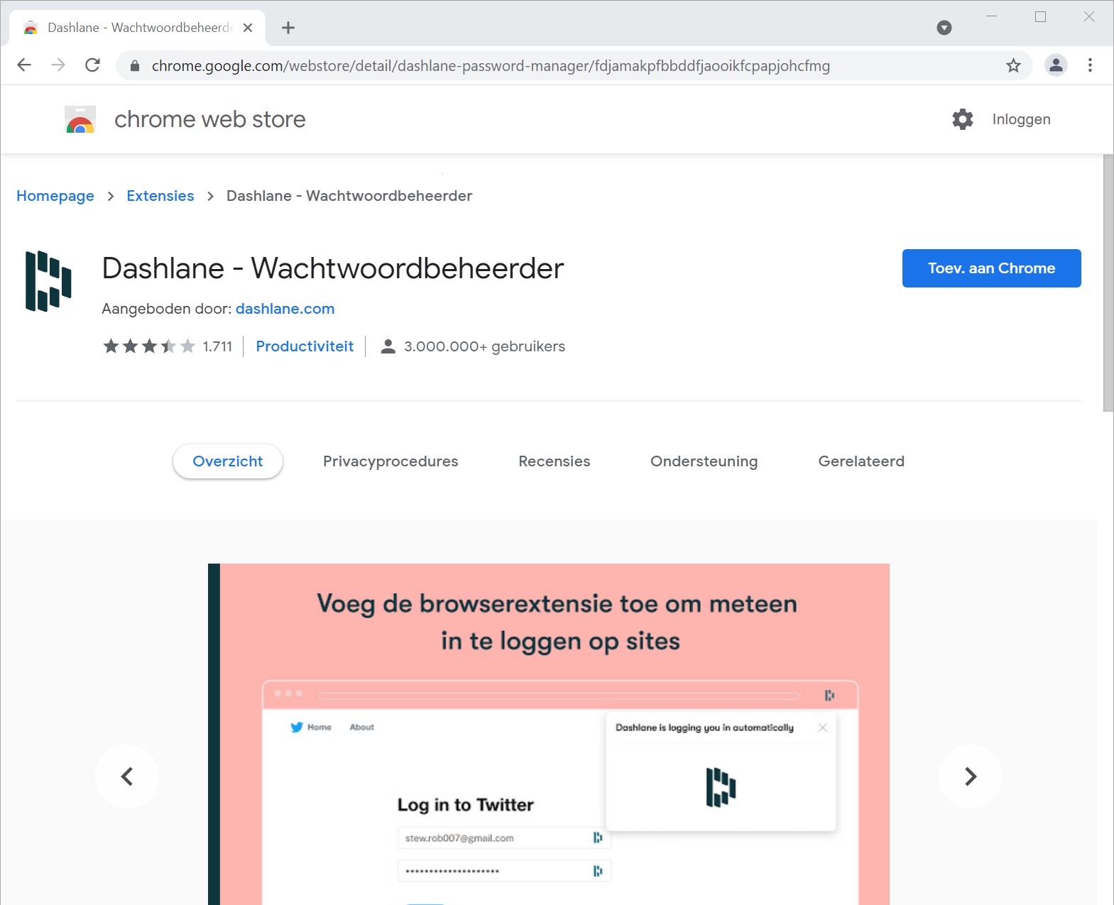Open the Recensies tab
1114x905 pixels.
tap(555, 461)
